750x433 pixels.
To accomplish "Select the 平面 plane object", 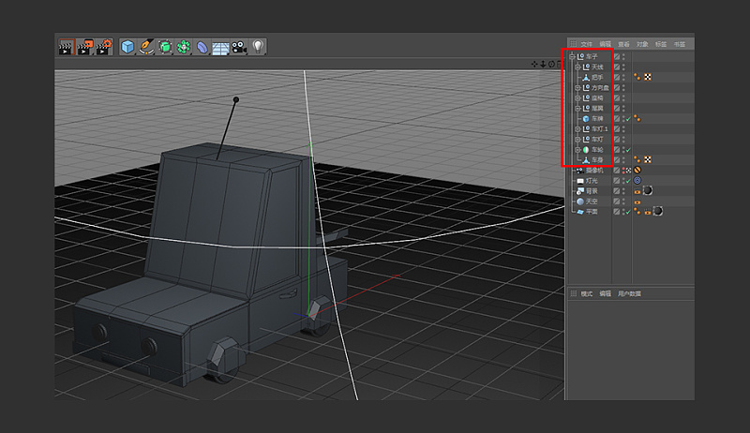I will click(x=592, y=211).
